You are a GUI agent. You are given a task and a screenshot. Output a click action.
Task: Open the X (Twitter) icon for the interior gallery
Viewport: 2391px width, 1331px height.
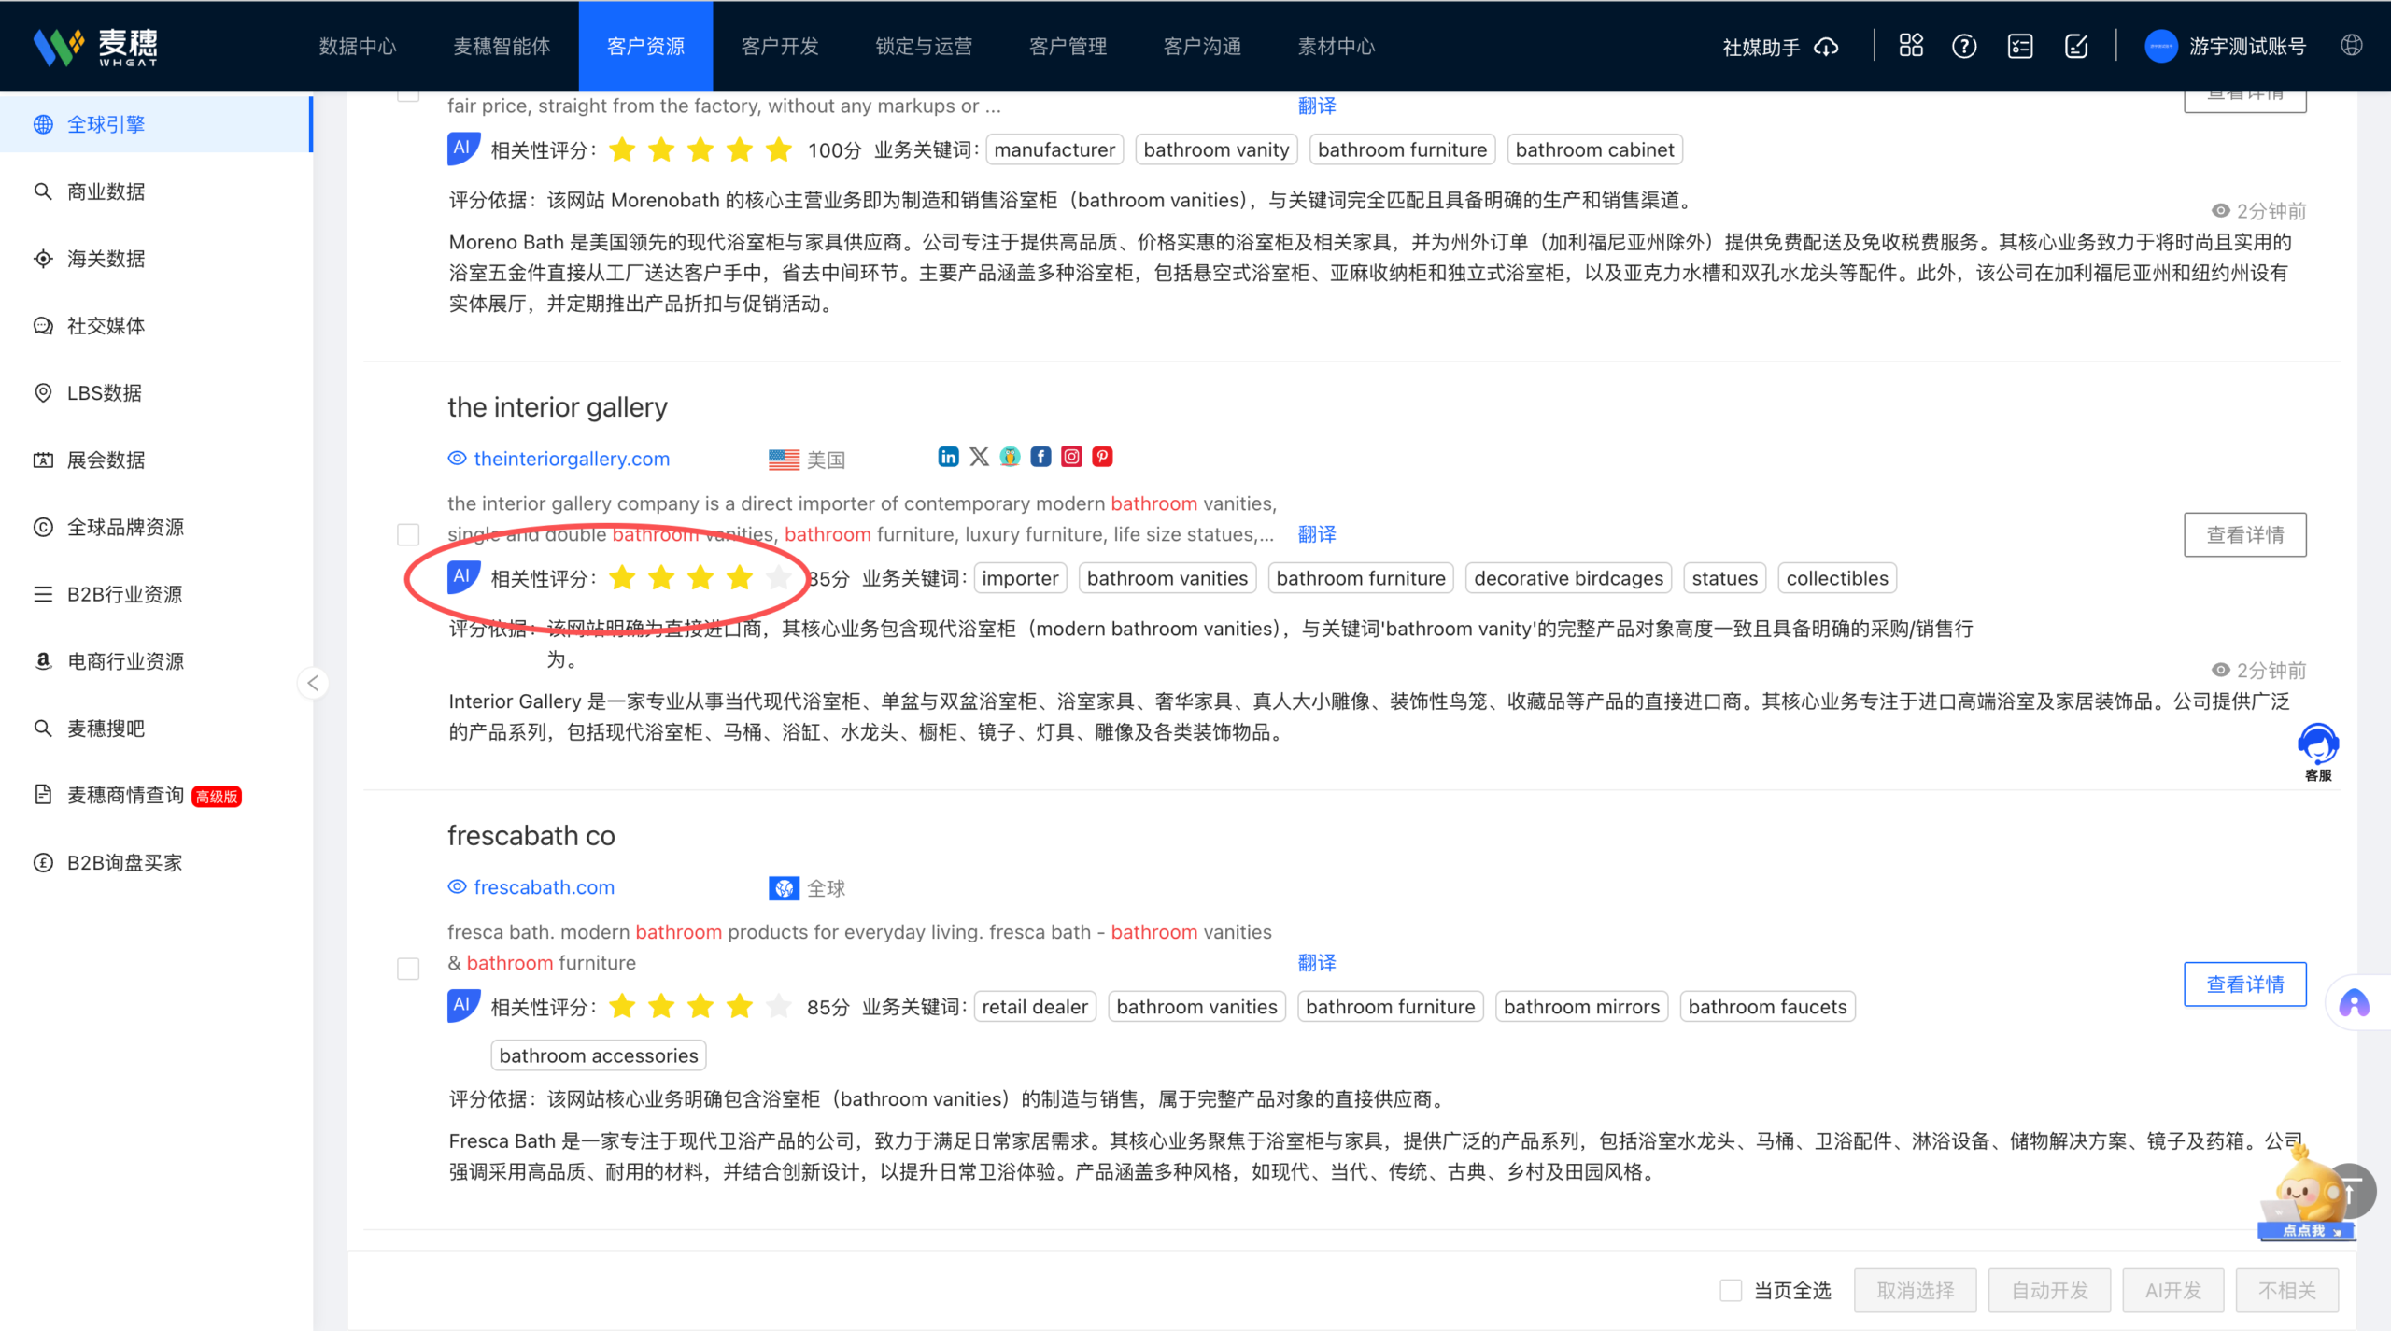[979, 457]
